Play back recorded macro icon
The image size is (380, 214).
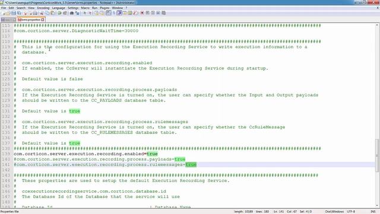click(x=153, y=13)
